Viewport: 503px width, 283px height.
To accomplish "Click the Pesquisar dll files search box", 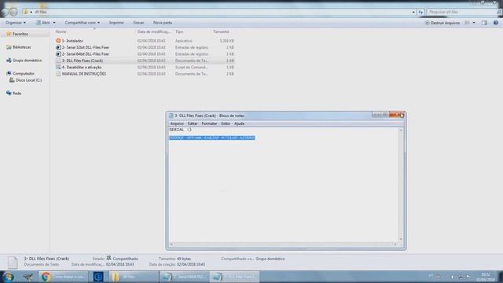I will tap(461, 12).
